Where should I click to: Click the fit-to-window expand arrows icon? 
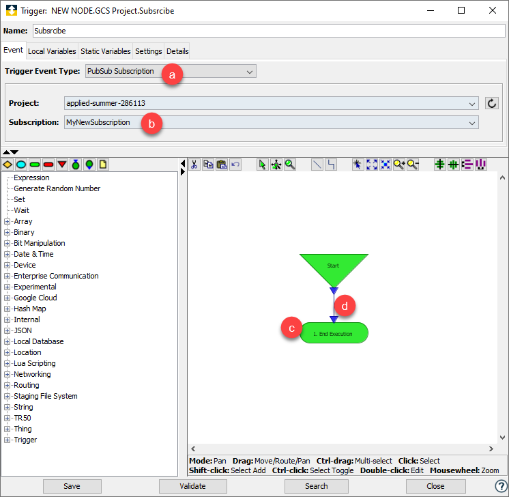[372, 165]
